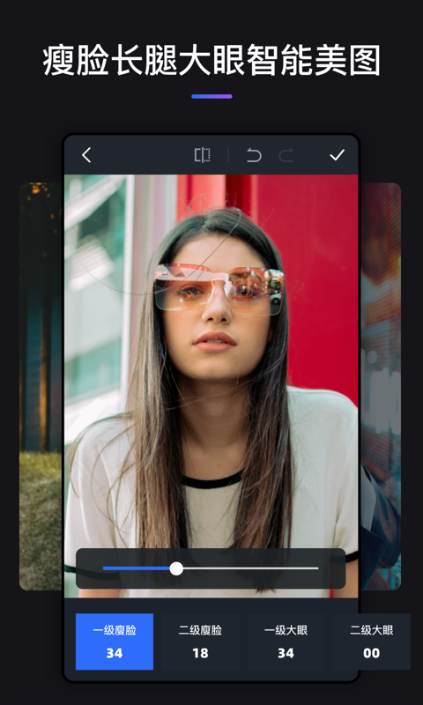Open the before/after compare icon
Image resolution: width=423 pixels, height=705 pixels.
coord(203,155)
